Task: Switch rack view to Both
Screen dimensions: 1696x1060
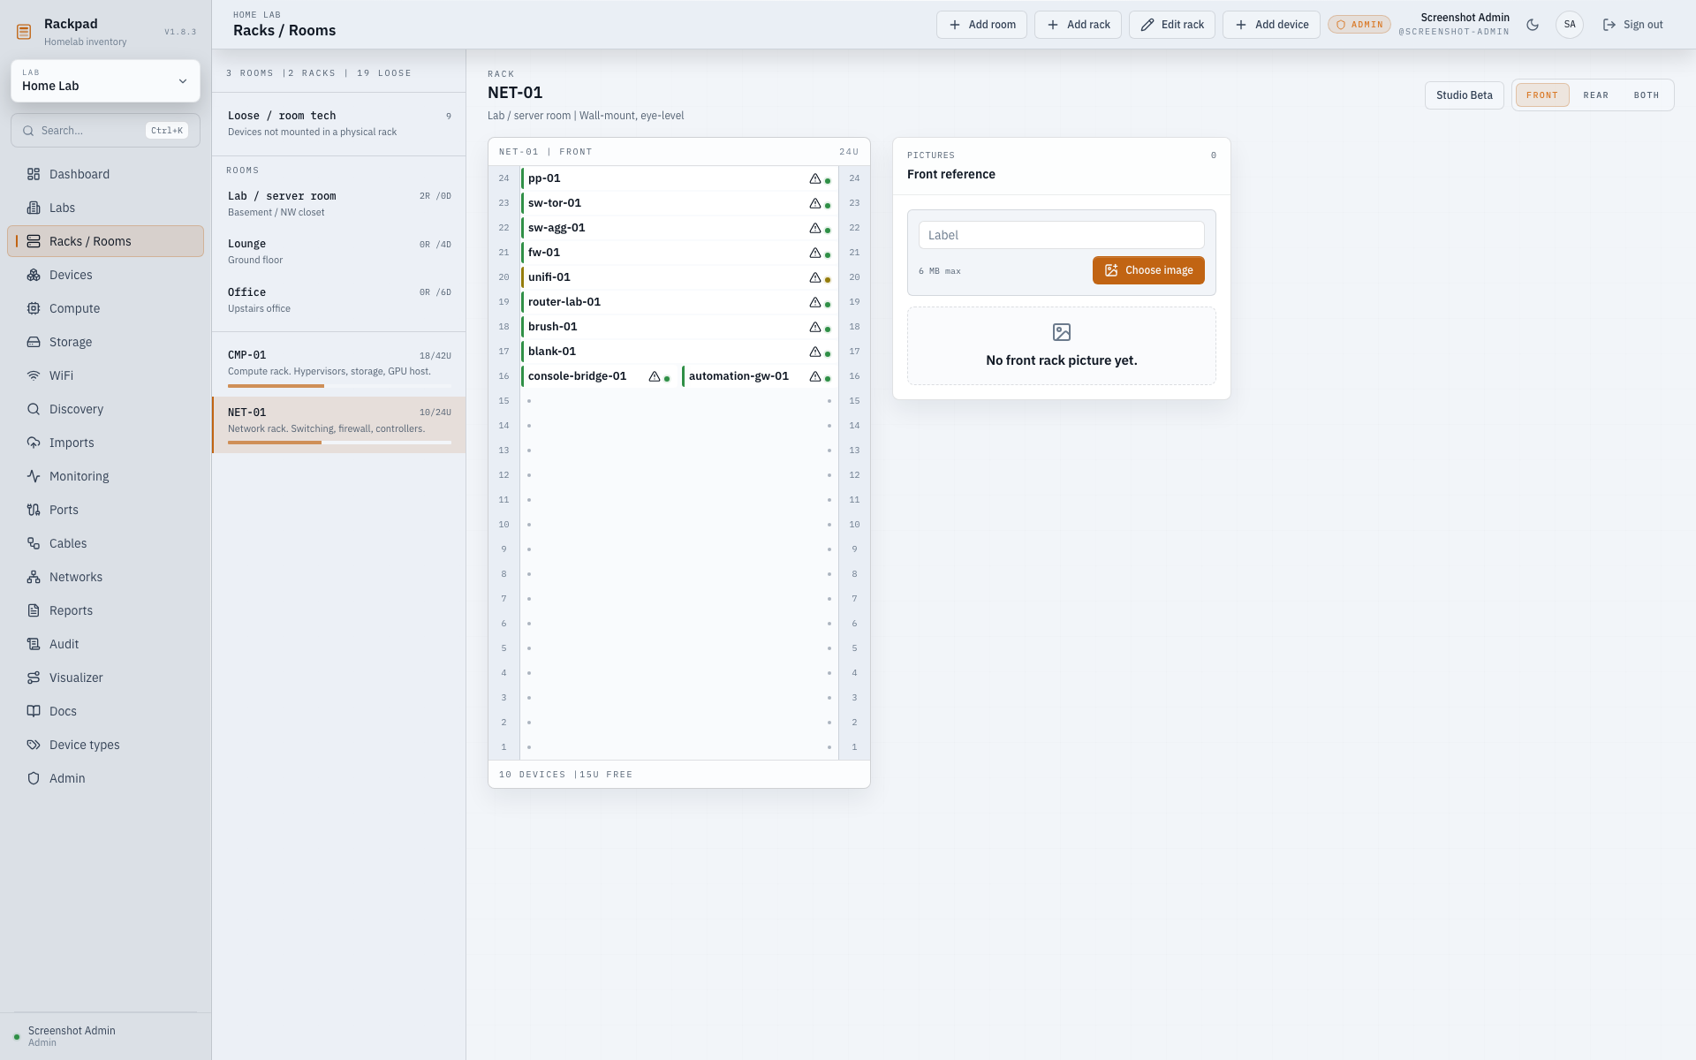Action: 1647,95
